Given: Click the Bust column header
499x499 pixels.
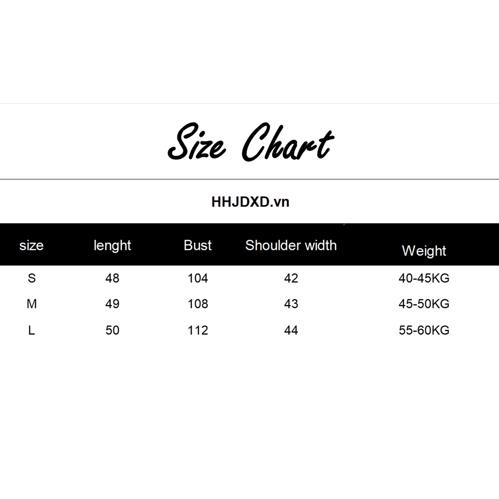Looking at the screenshot, I should pos(197,245).
